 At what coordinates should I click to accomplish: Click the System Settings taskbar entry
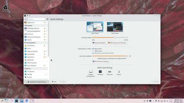point(16,101)
